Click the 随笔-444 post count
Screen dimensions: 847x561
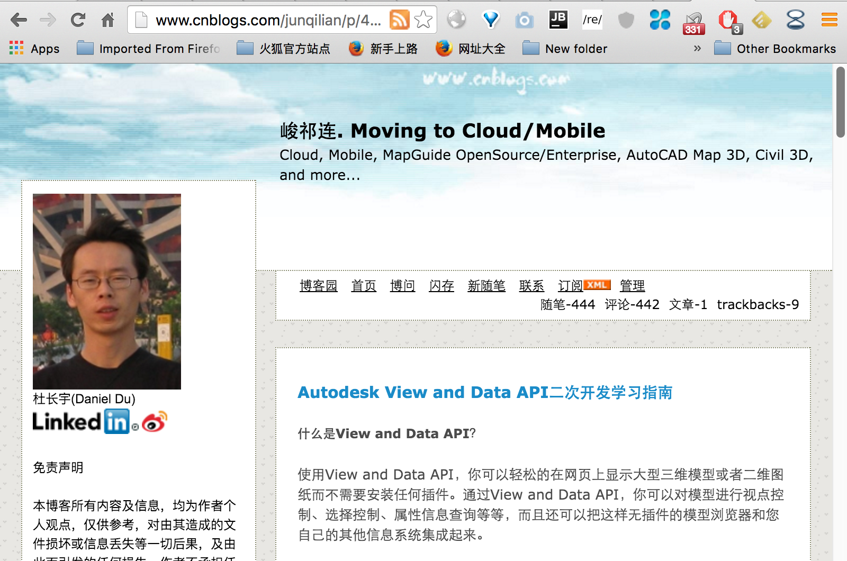(567, 304)
